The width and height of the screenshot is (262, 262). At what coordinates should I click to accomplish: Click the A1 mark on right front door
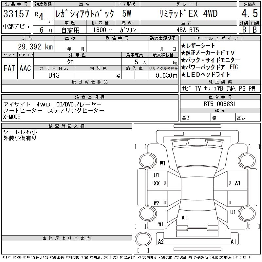pyautogui.click(x=237, y=183)
